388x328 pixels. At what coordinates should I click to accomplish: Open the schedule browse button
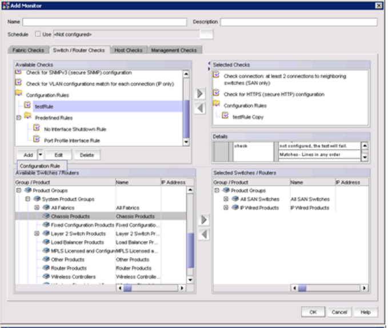click(x=207, y=34)
